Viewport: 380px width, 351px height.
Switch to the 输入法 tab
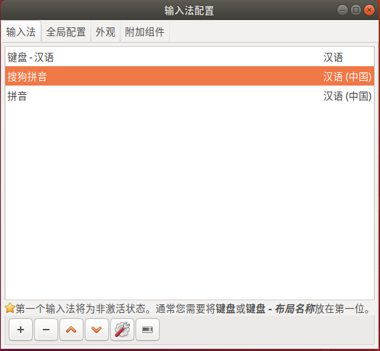point(21,32)
